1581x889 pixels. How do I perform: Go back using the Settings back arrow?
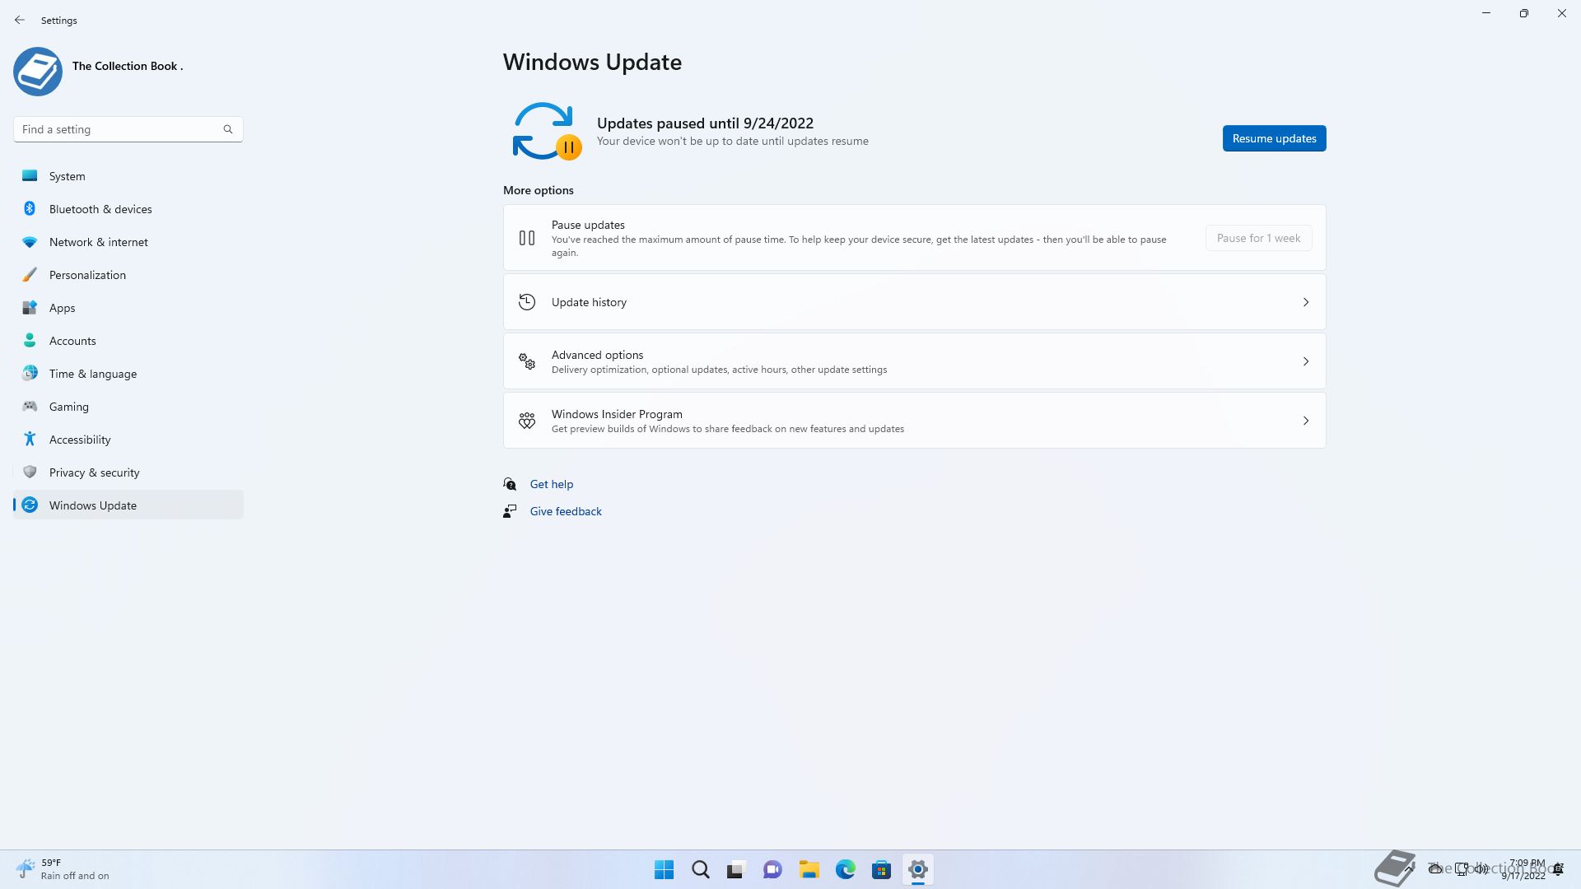(20, 20)
